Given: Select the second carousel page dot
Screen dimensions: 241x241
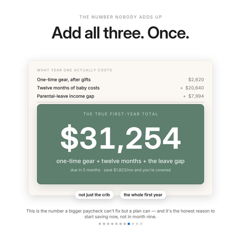Looking at the screenshot, I should (104, 224).
